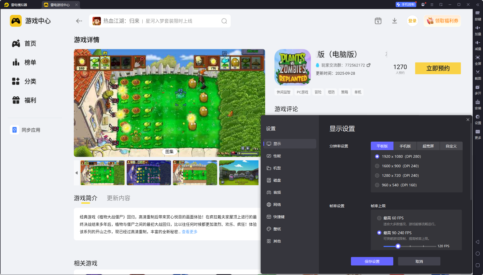Click Android recents square button
The width and height of the screenshot is (483, 275).
478,265
